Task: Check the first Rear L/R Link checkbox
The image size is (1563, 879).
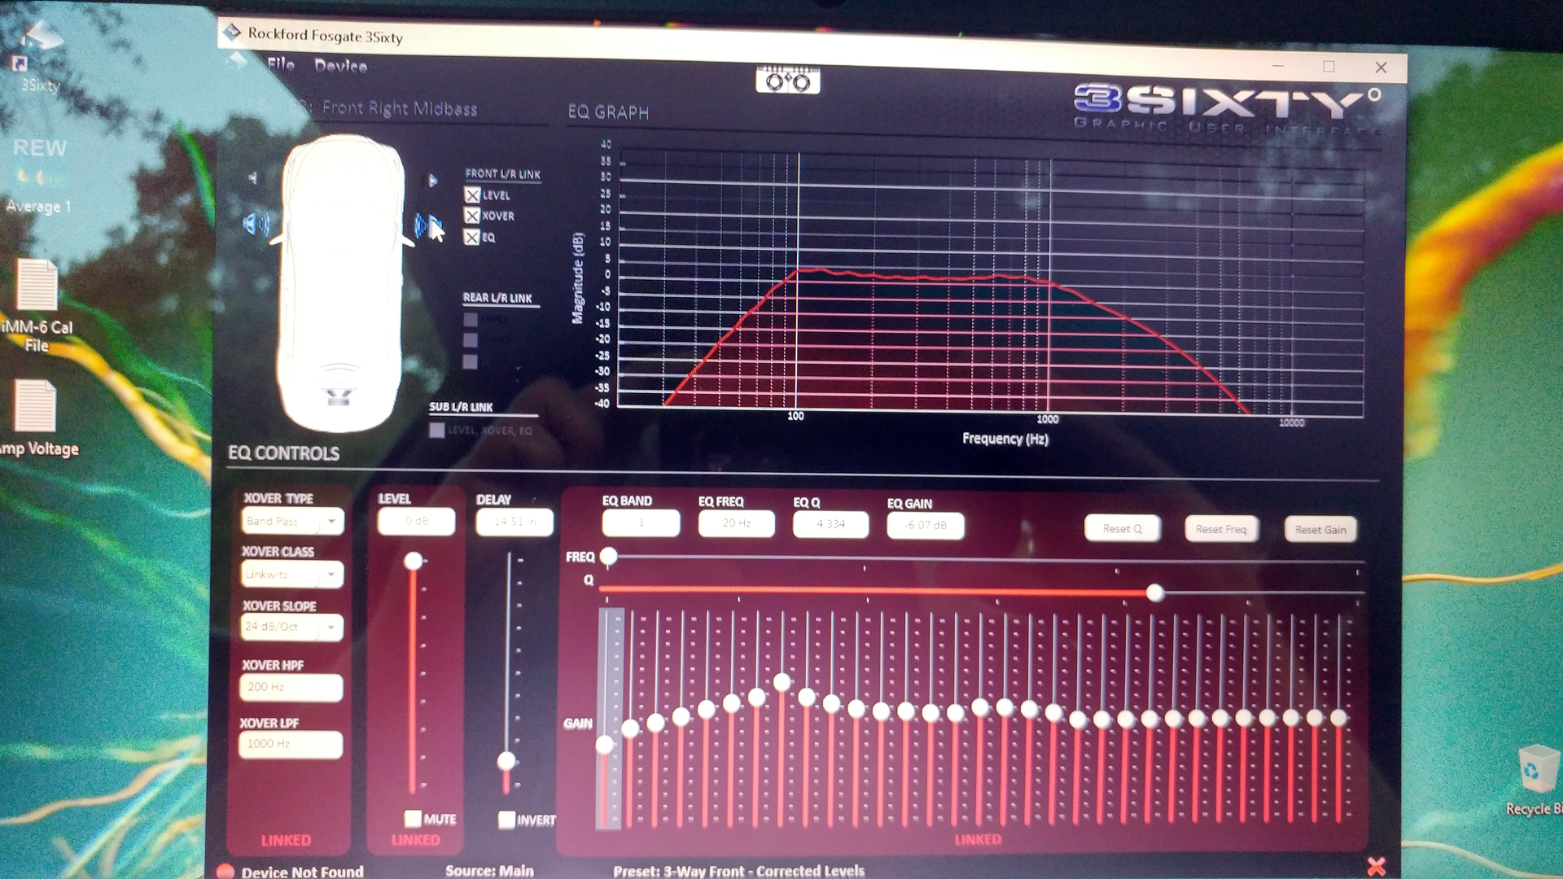Action: coord(471,319)
